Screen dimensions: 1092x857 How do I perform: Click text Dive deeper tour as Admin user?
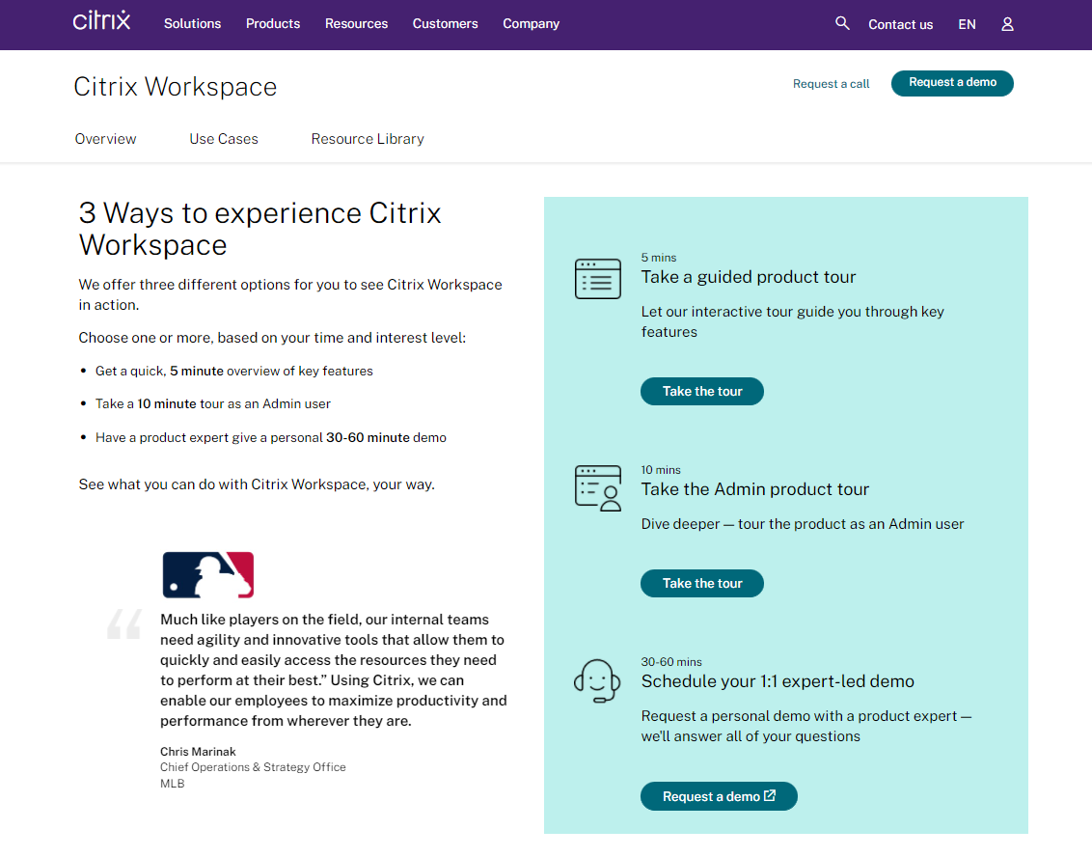[803, 524]
